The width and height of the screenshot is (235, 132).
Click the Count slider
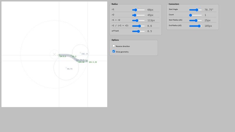pyautogui.click(x=195, y=15)
